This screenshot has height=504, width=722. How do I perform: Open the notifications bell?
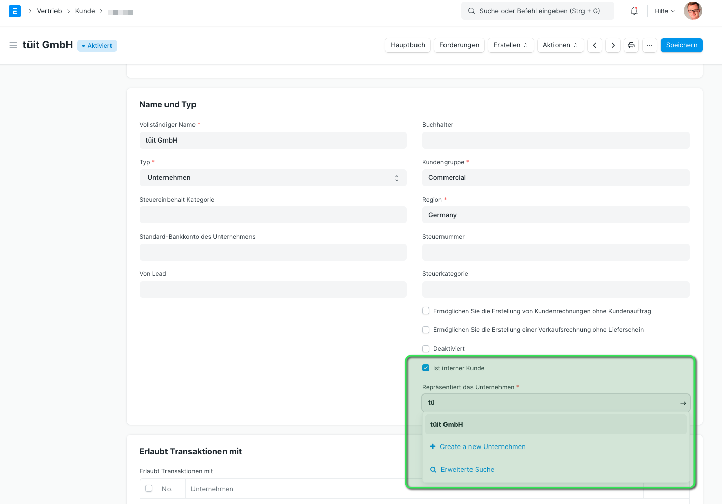(634, 11)
